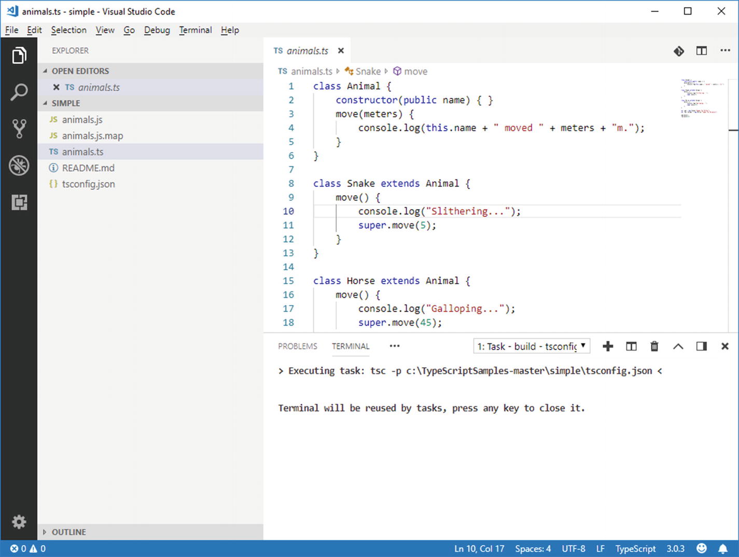The width and height of the screenshot is (739, 557).
Task: Create a new terminal with the plus icon
Action: (x=608, y=346)
